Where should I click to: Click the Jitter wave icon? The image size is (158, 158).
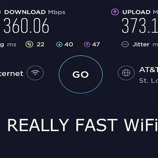[125, 44]
